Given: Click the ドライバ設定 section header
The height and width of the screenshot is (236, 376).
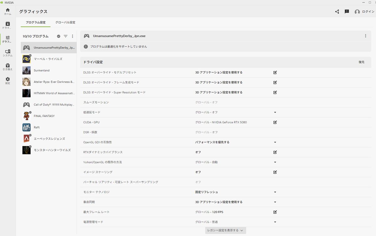Looking at the screenshot, I should pyautogui.click(x=93, y=62).
